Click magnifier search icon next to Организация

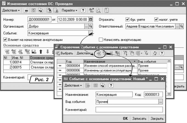[91, 26]
